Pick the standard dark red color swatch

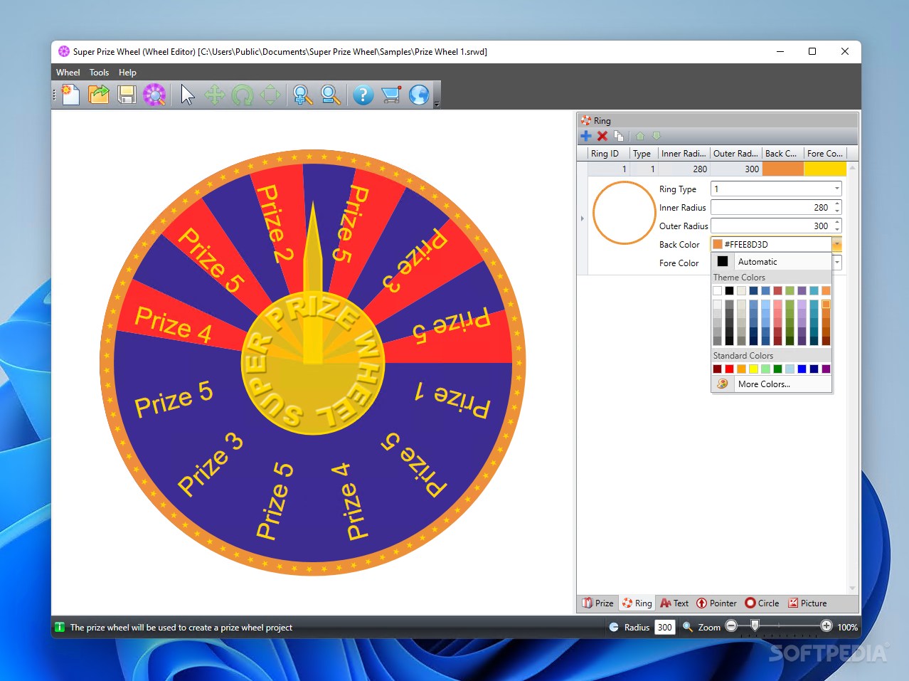click(717, 369)
